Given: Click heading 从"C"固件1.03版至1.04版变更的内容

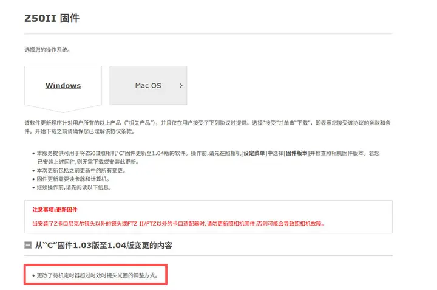Looking at the screenshot, I should point(103,246).
